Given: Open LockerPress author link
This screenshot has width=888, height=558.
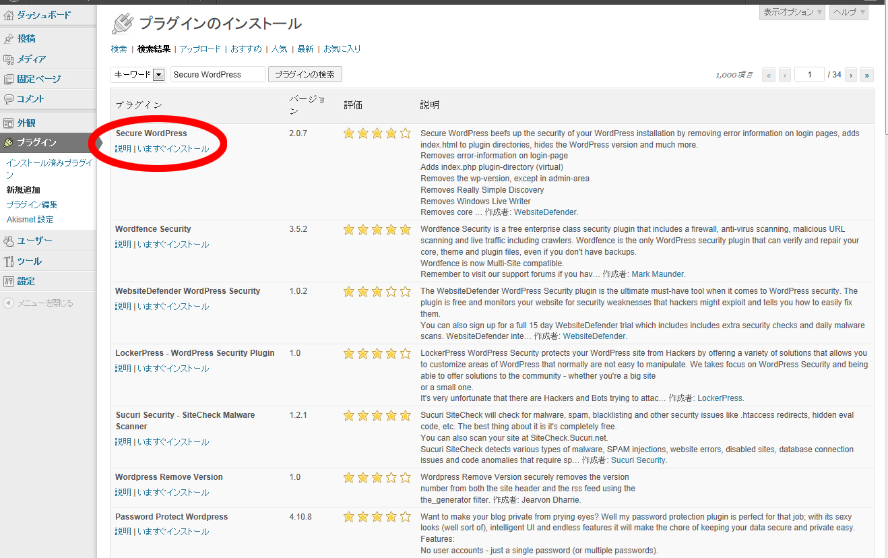Looking at the screenshot, I should click(720, 398).
